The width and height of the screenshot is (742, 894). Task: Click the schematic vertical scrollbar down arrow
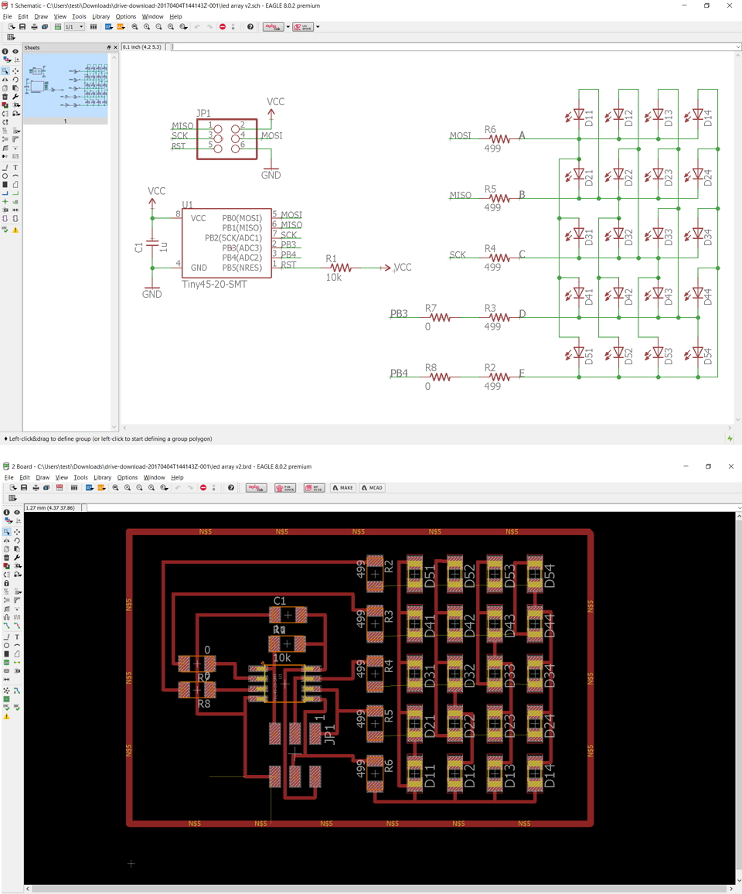(738, 420)
